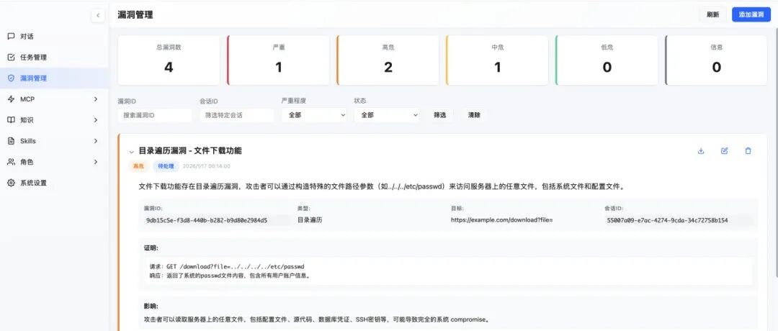Focus the 会话ID filter field
778x331 pixels.
tap(237, 115)
